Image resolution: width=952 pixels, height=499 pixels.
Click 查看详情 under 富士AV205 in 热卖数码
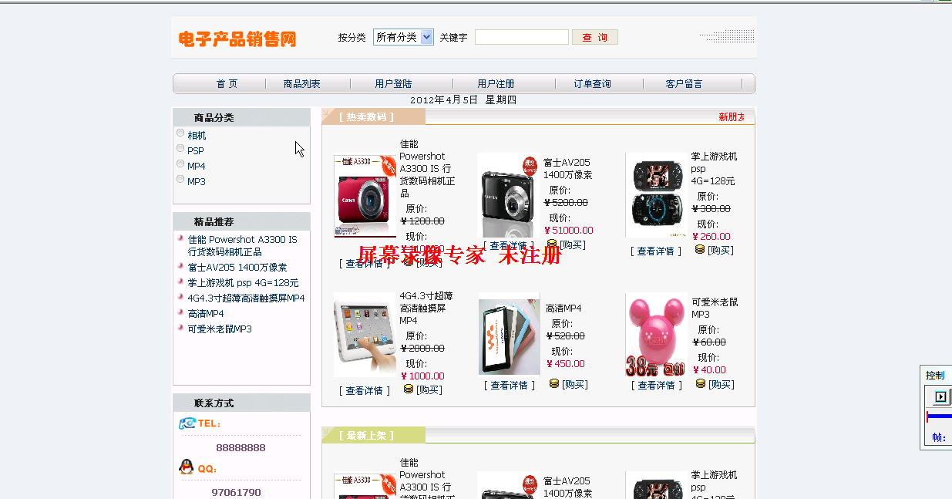509,246
